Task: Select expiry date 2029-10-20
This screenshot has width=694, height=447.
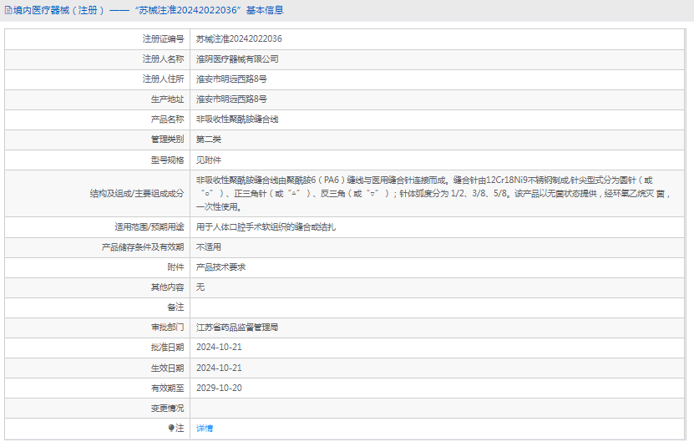Action: click(x=219, y=388)
